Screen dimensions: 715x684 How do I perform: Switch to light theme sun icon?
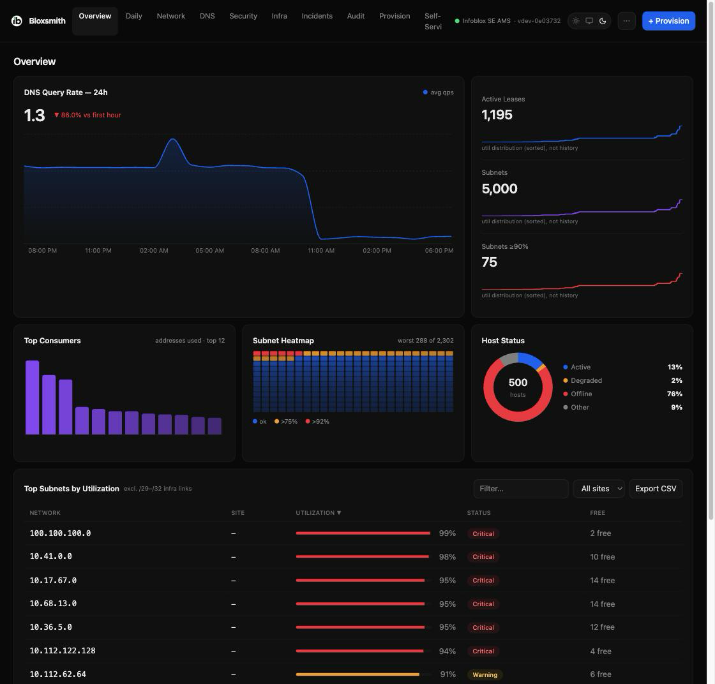tap(576, 21)
